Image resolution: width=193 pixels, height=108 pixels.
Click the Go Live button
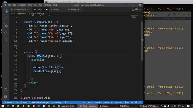coord(129,102)
